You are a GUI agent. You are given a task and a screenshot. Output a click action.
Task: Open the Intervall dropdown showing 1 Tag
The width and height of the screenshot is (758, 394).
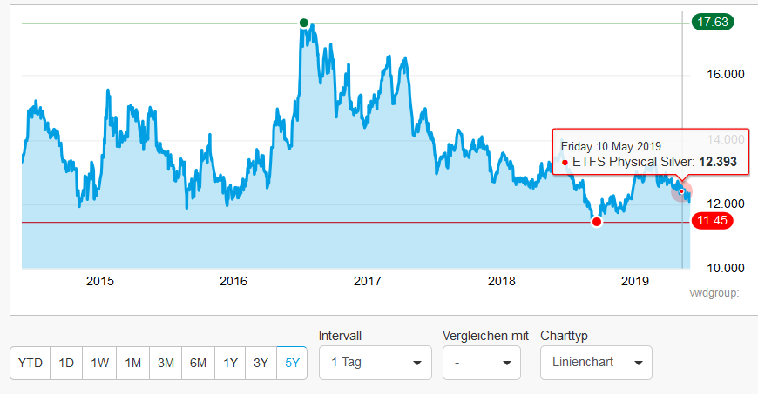click(375, 363)
